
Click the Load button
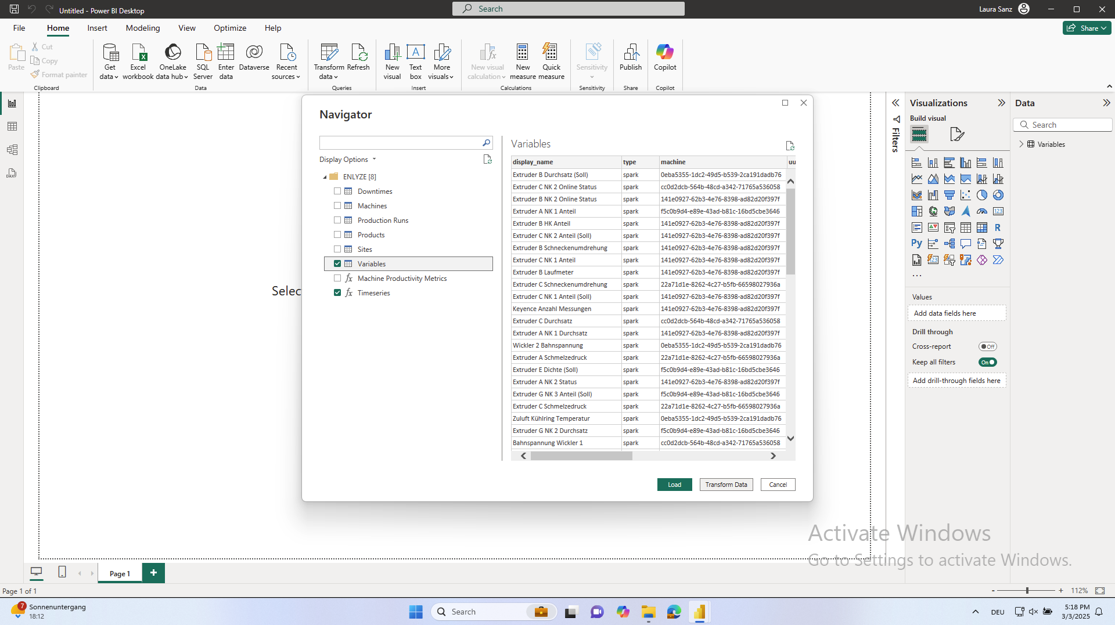(x=674, y=485)
